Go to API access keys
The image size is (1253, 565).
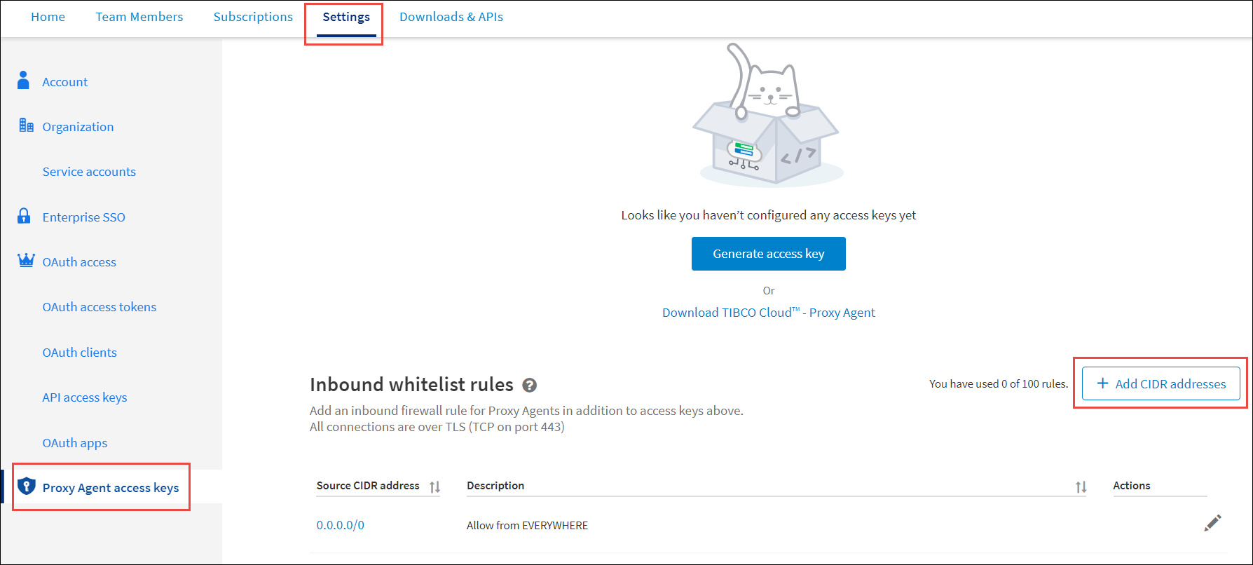pyautogui.click(x=85, y=397)
